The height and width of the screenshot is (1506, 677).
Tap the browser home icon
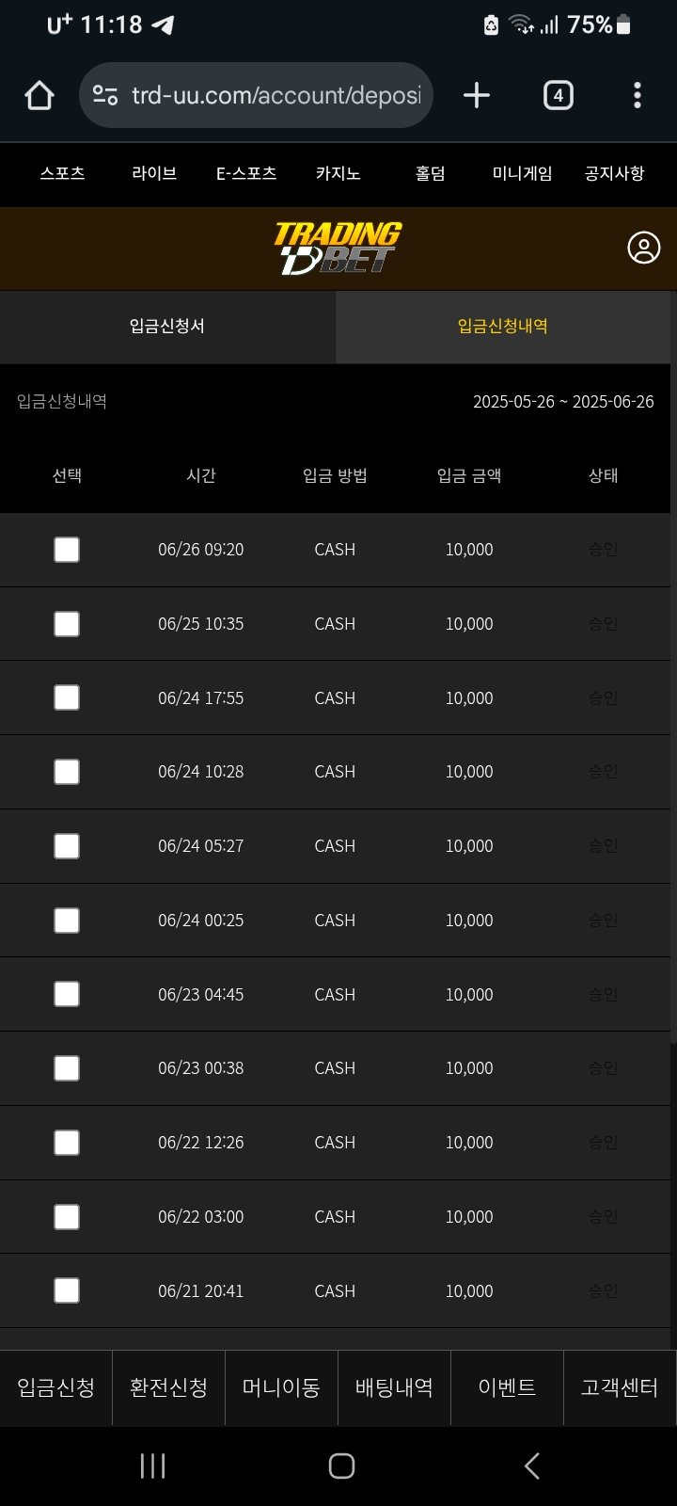pyautogui.click(x=39, y=95)
